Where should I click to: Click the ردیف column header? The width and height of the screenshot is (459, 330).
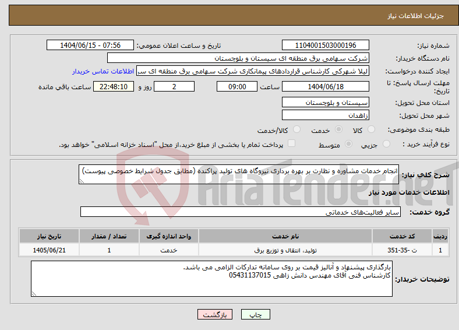[x=440, y=236]
